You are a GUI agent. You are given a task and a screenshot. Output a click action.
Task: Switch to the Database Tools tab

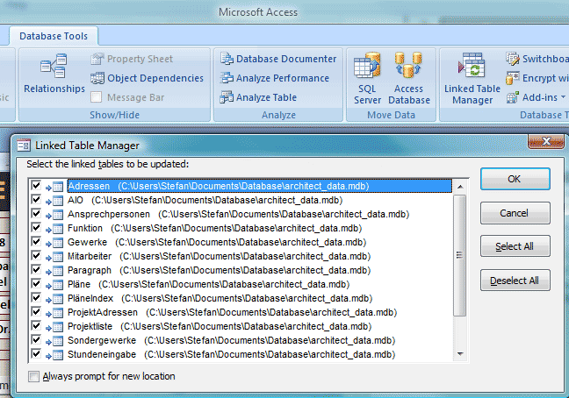point(54,36)
